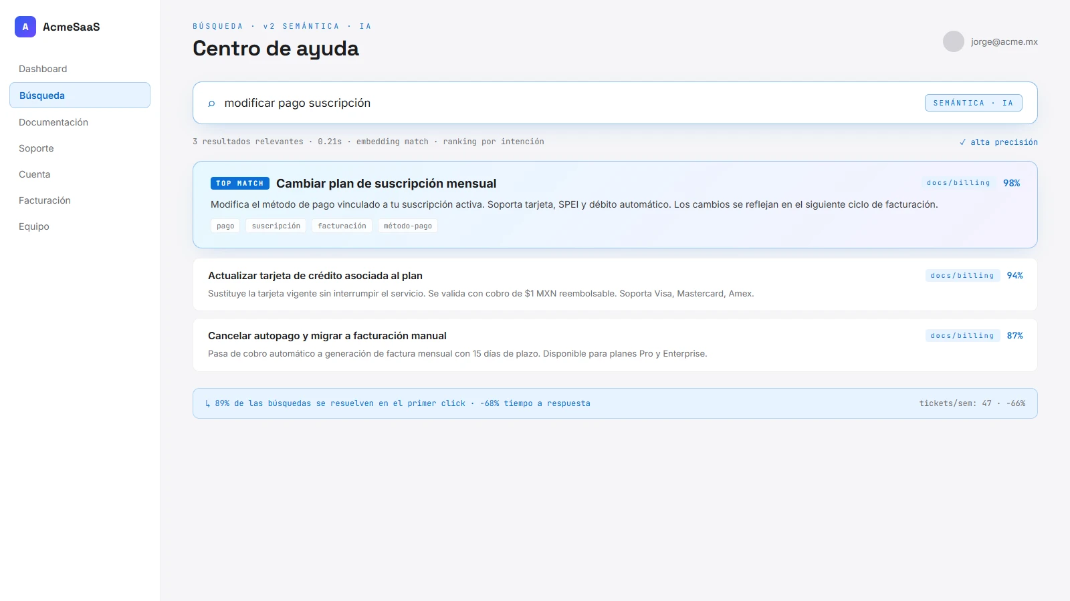This screenshot has height=601, width=1070.
Task: Go to Documentación section
Action: tap(80, 122)
